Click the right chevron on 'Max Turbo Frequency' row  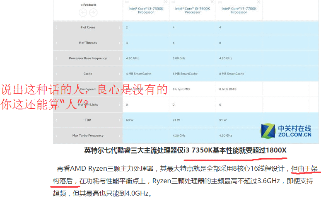120,136
